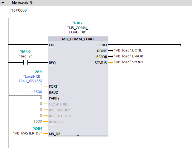The width and height of the screenshot is (192, 151).
Task: Click the %M4.0 address label
Action: (25, 51)
